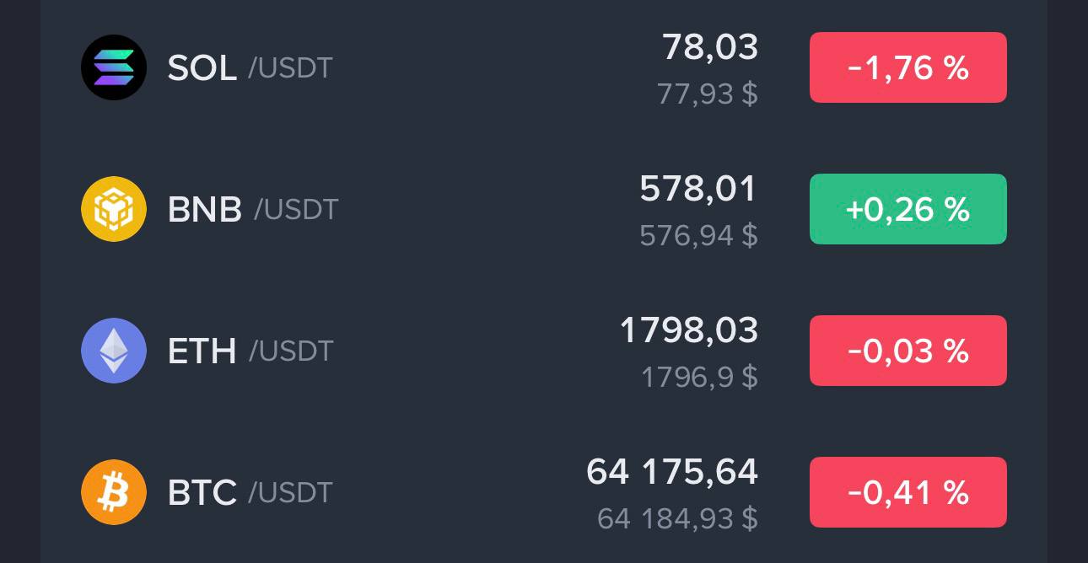Open the BTC /USDT trading pair
Image resolution: width=1088 pixels, height=563 pixels.
pos(250,492)
